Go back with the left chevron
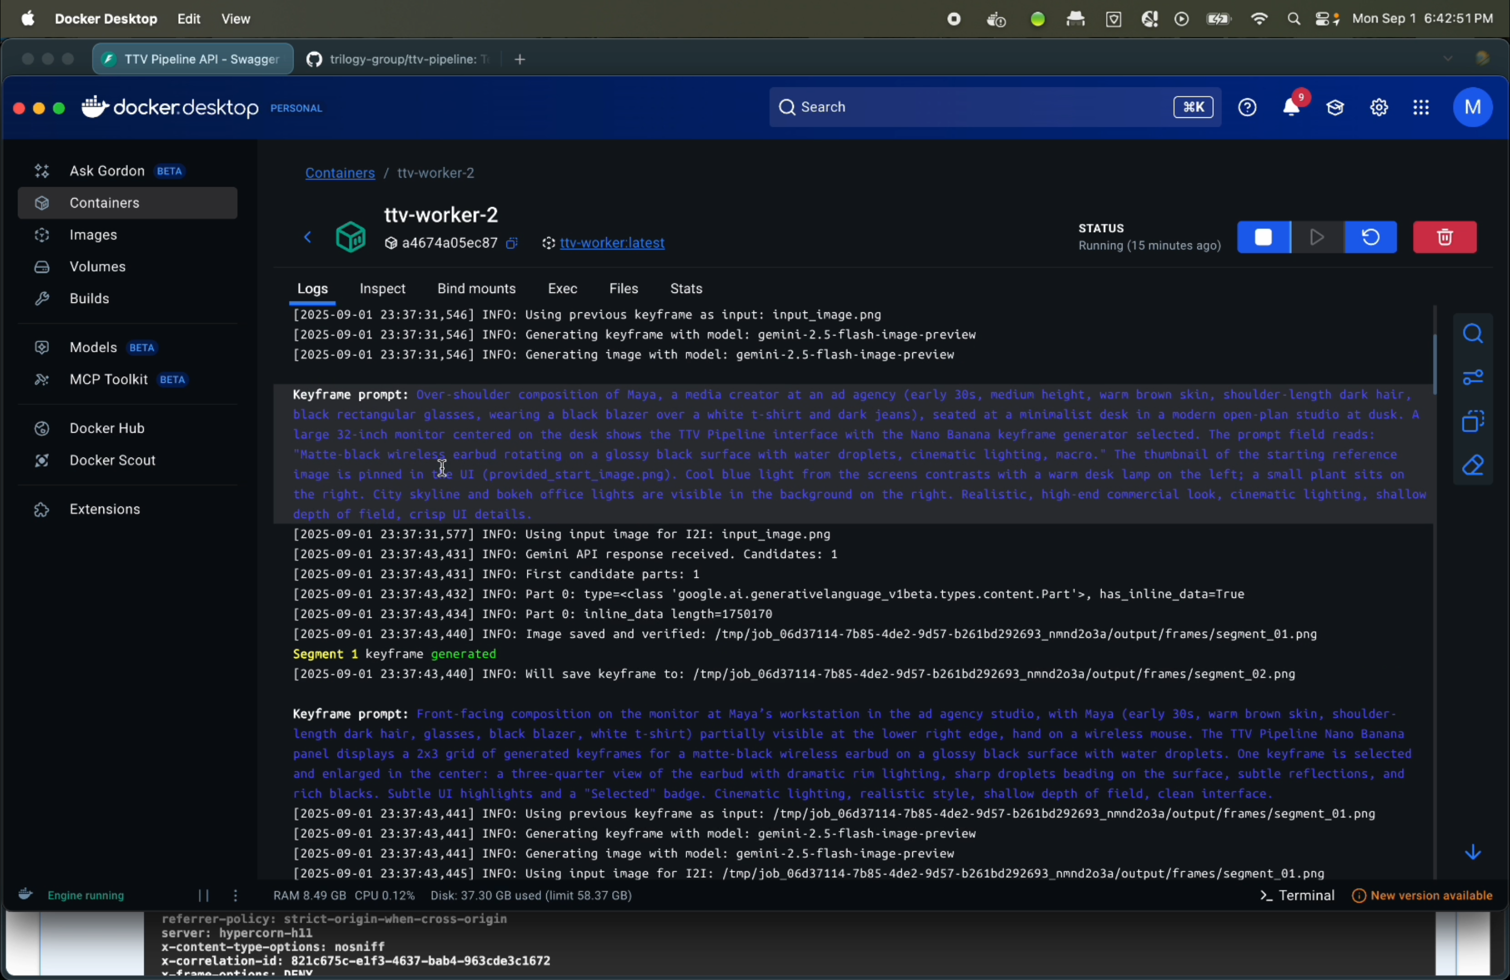 click(x=308, y=239)
